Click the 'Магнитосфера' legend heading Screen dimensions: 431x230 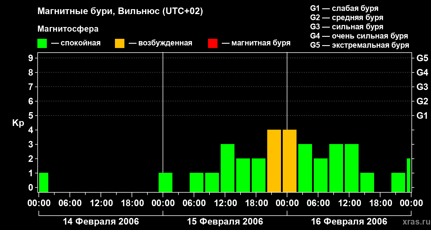coord(68,29)
